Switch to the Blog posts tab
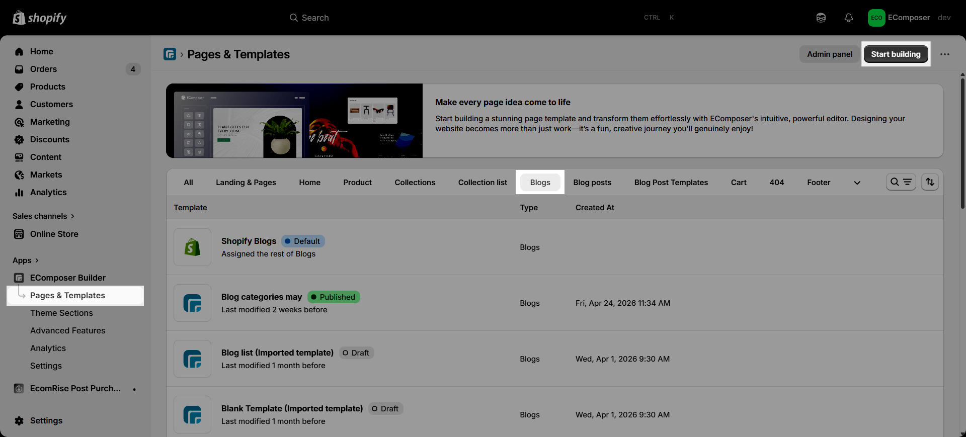966x437 pixels. [x=592, y=183]
